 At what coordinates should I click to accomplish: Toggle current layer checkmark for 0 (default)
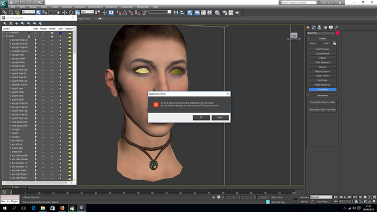[x=29, y=32]
